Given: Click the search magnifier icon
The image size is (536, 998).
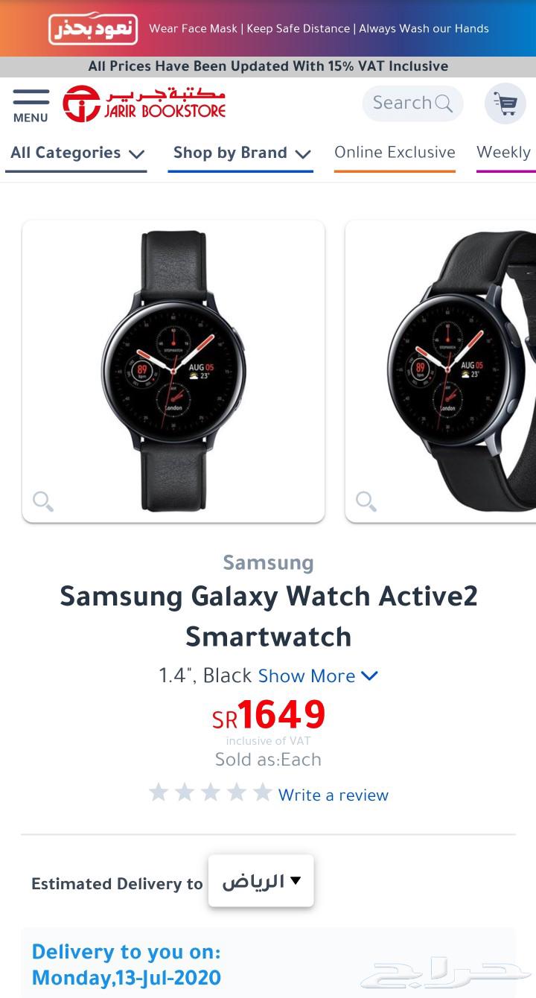Looking at the screenshot, I should [x=444, y=104].
